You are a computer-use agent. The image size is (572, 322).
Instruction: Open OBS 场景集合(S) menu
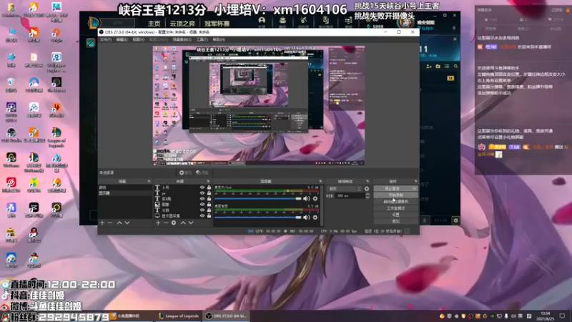pyautogui.click(x=182, y=39)
